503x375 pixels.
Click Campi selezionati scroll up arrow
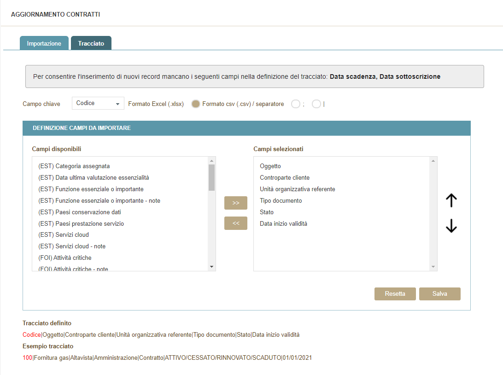pyautogui.click(x=433, y=161)
